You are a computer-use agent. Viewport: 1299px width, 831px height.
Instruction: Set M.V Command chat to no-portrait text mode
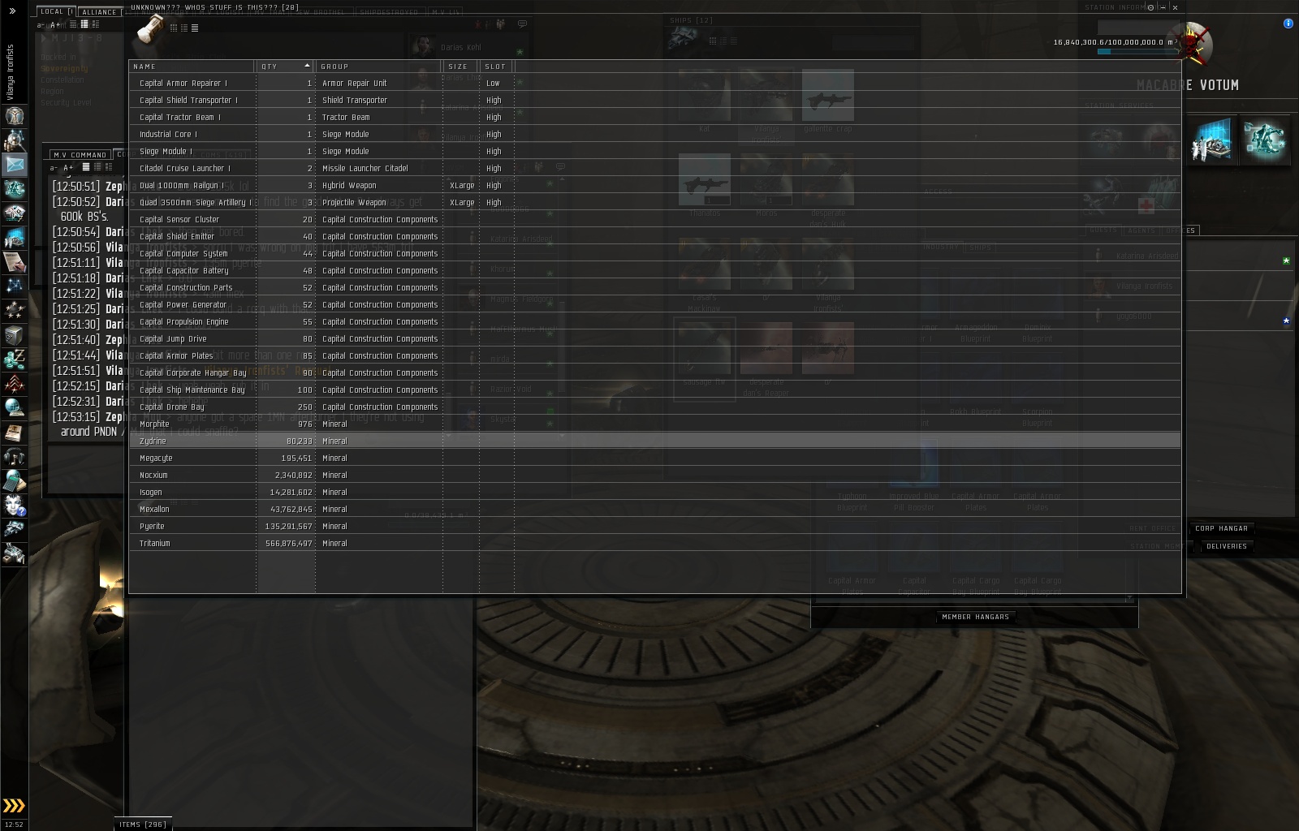86,167
